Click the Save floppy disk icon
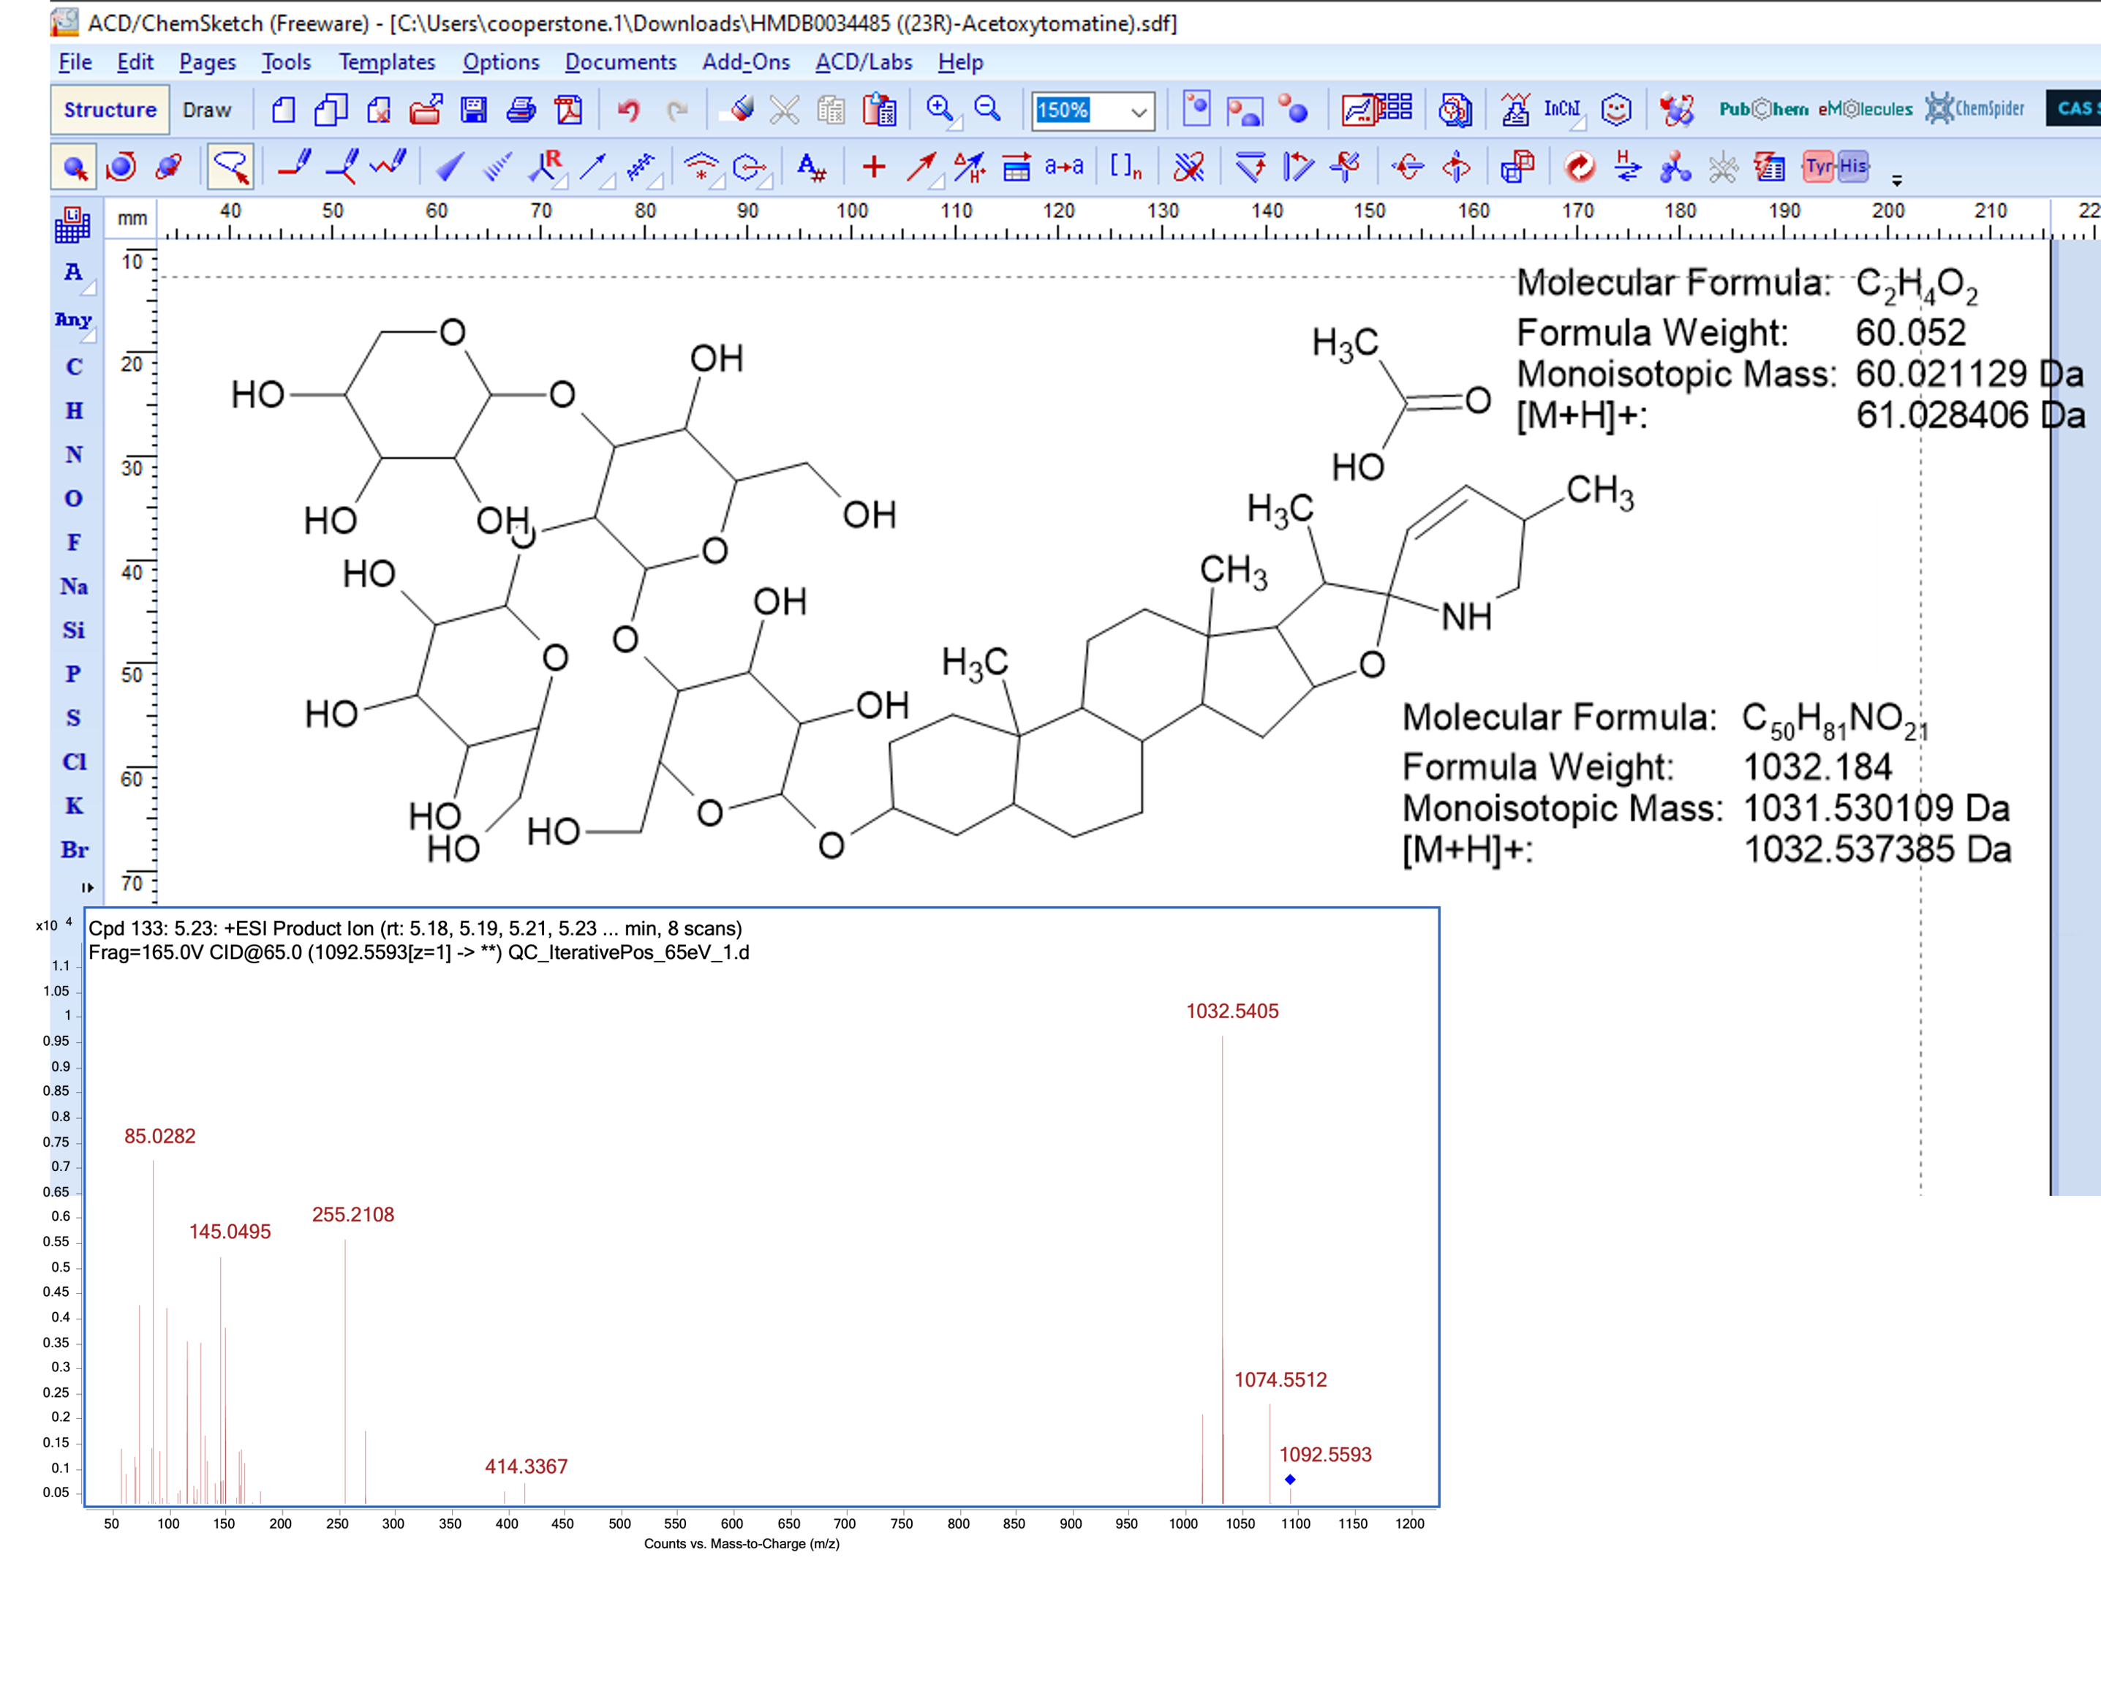This screenshot has height=1699, width=2101. click(474, 110)
